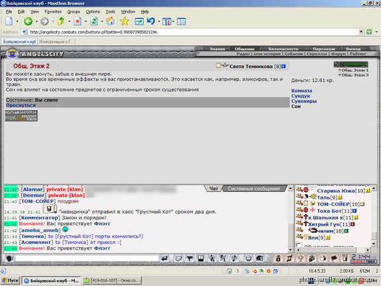The width and height of the screenshot is (381, 286).
Task: Toggle the checkbox under the player list
Action: [x=299, y=245]
